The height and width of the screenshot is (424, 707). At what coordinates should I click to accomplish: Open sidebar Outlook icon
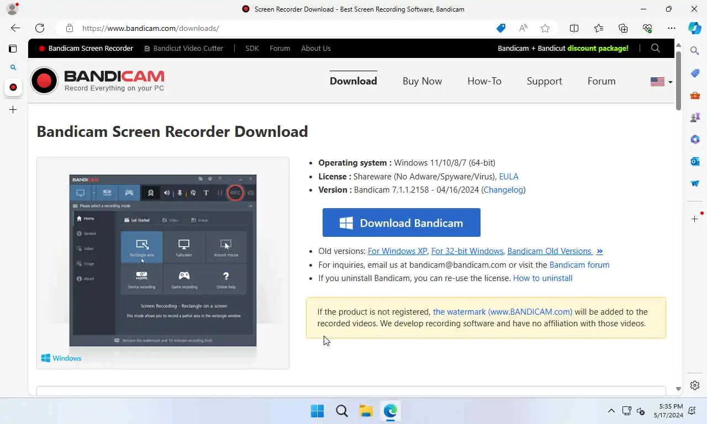695,161
